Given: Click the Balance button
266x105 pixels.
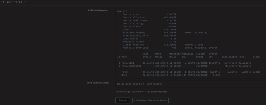Looking at the screenshot, I should tap(123, 100).
